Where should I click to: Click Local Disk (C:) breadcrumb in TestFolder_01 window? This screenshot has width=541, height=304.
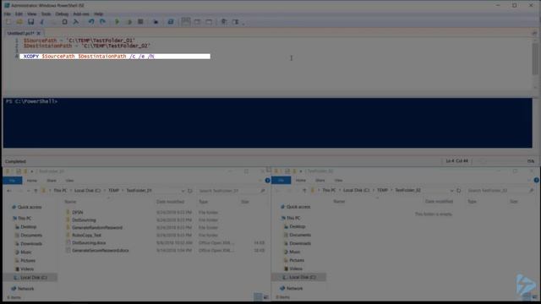pos(87,191)
